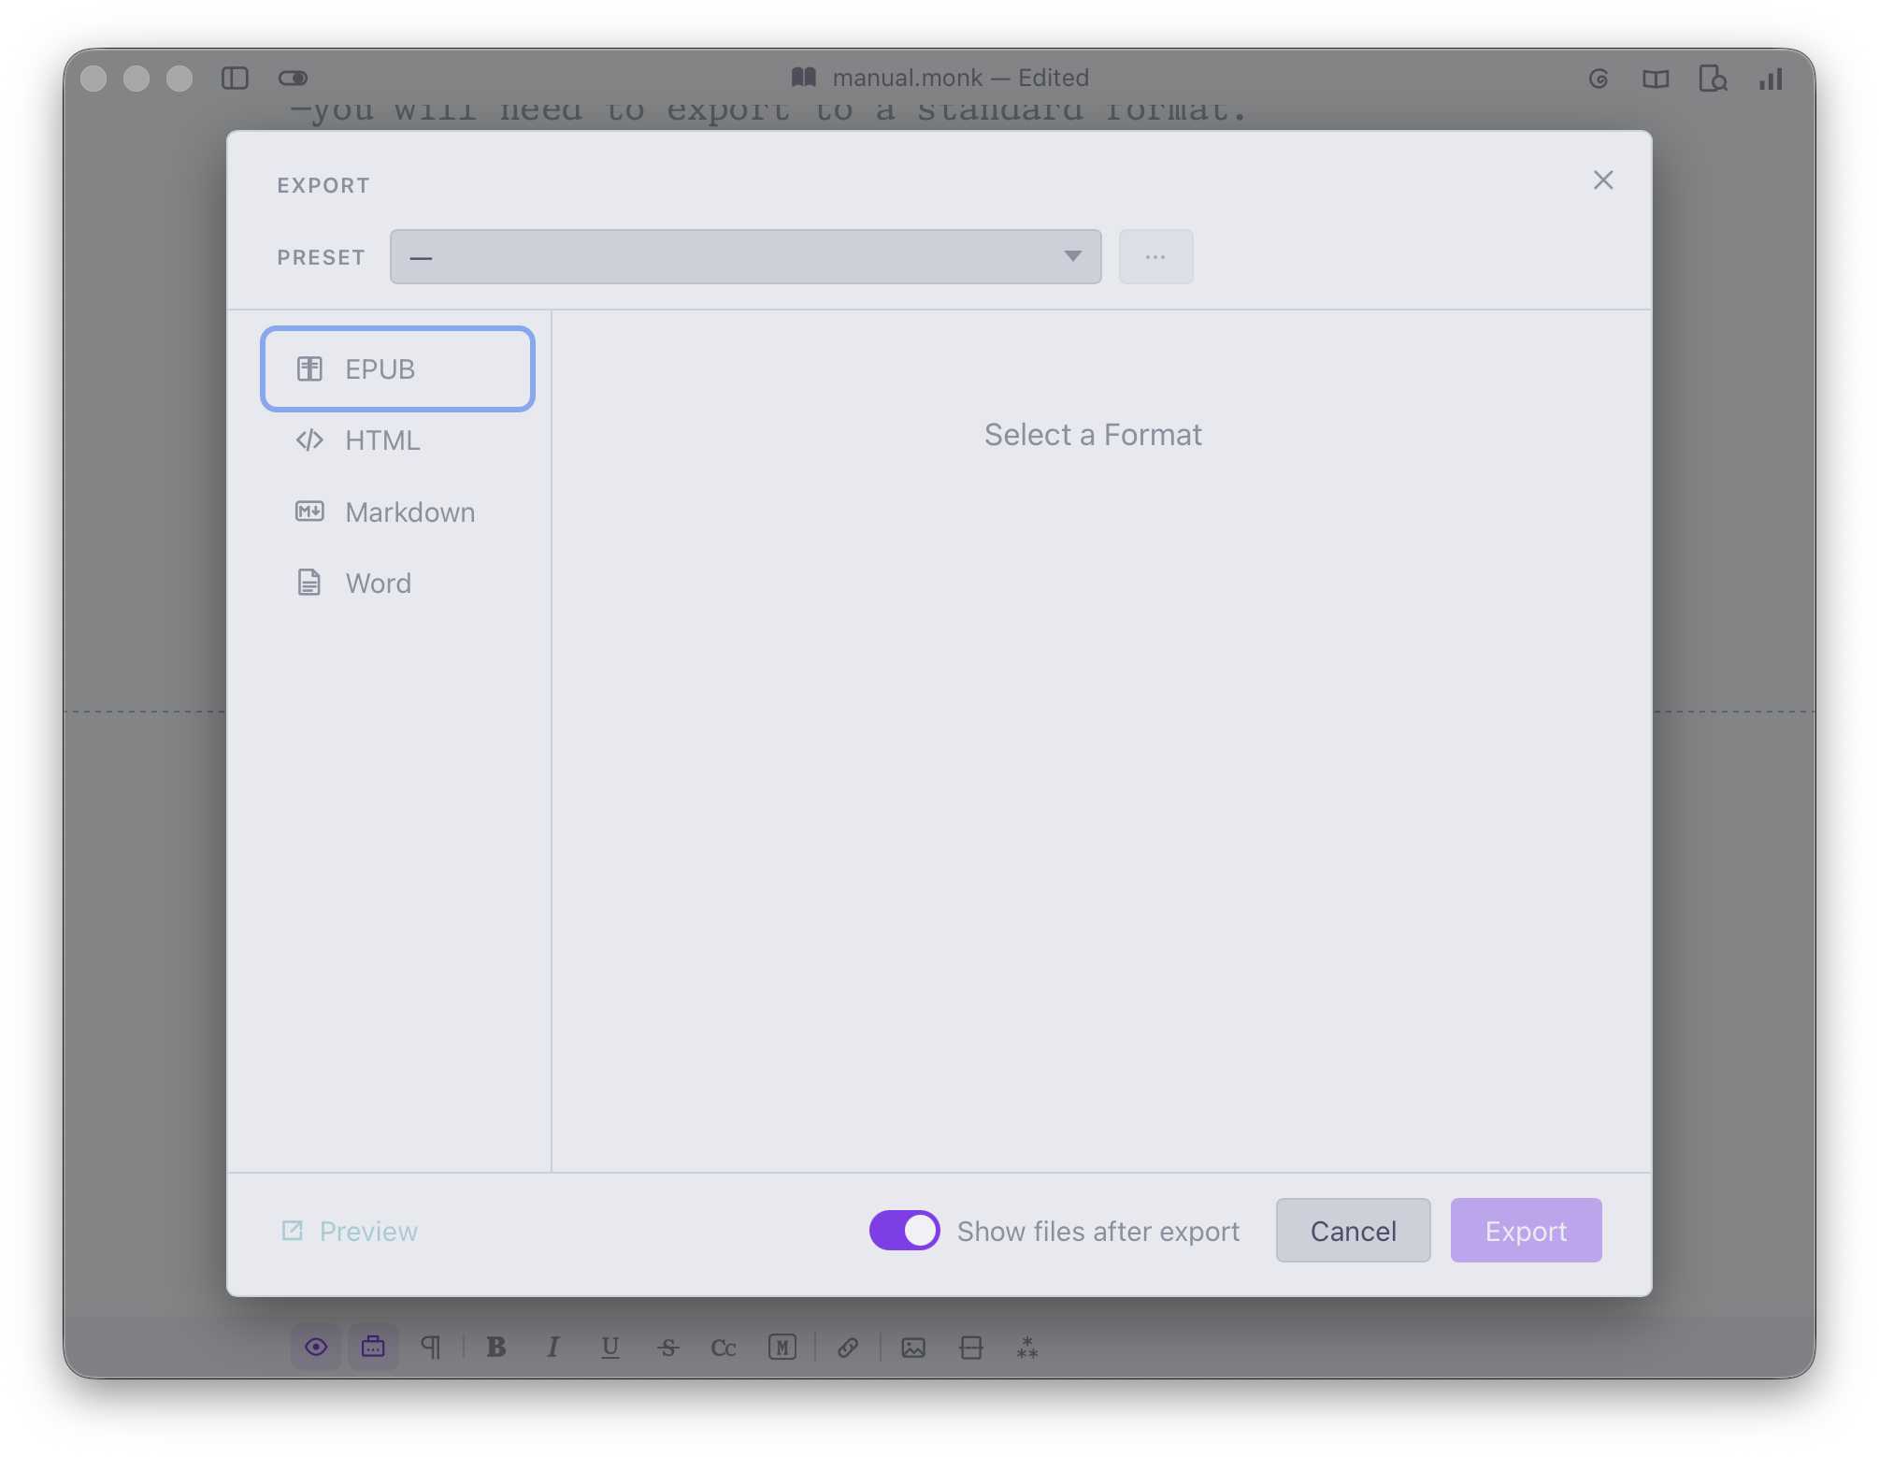This screenshot has height=1457, width=1879.
Task: Choose HTML as export format
Action: click(397, 440)
